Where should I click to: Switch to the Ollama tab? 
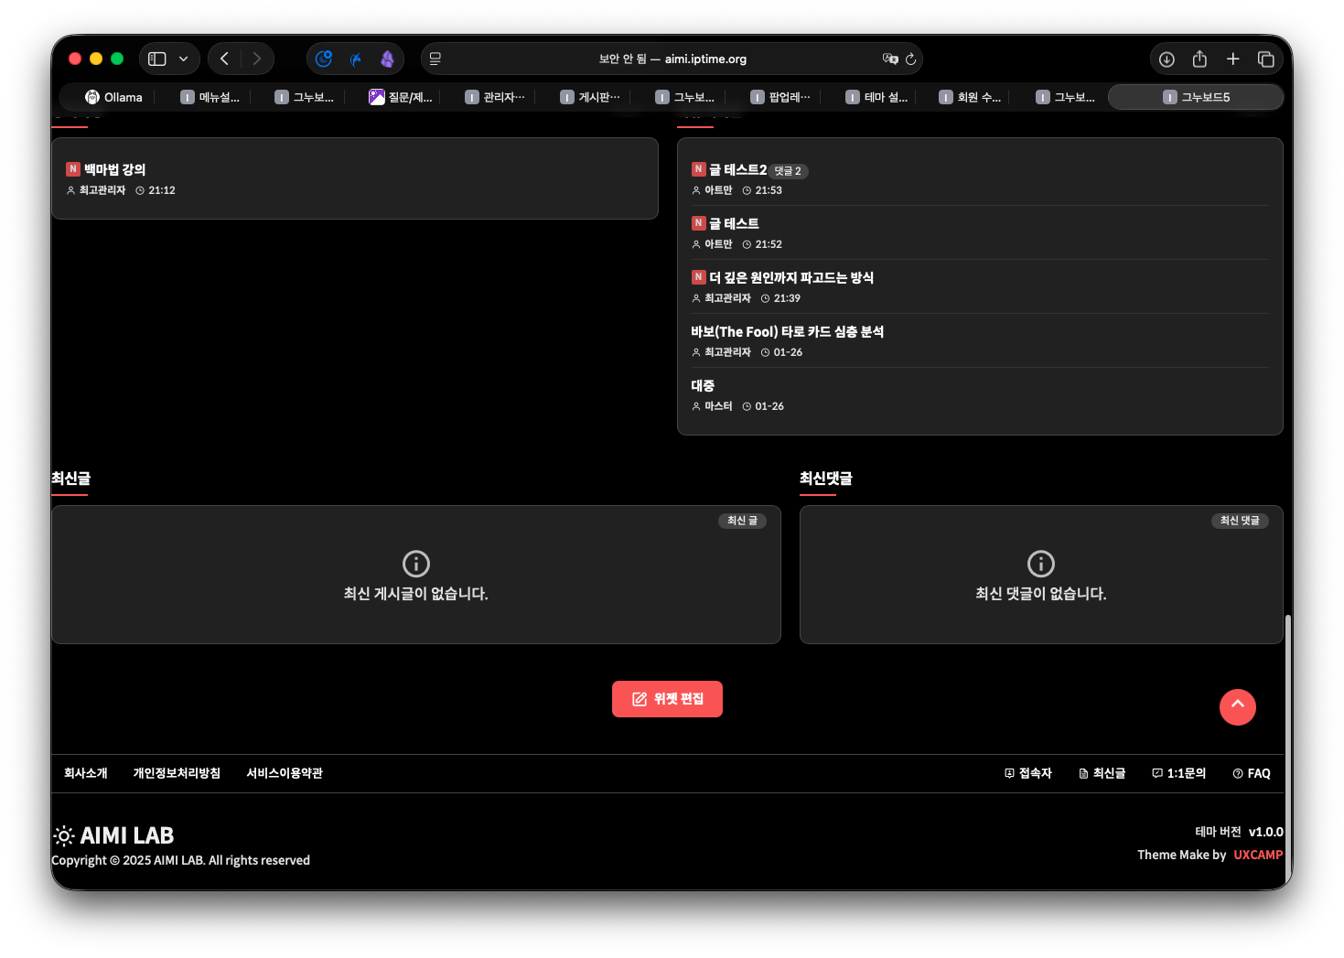pyautogui.click(x=114, y=97)
